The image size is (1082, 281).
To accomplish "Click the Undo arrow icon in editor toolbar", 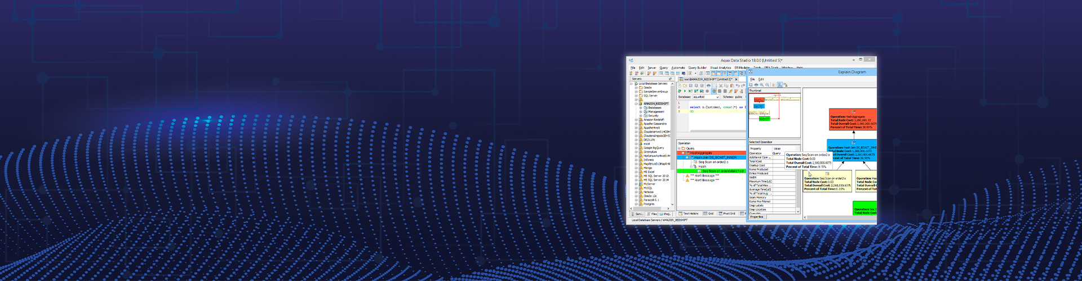I will (x=738, y=85).
